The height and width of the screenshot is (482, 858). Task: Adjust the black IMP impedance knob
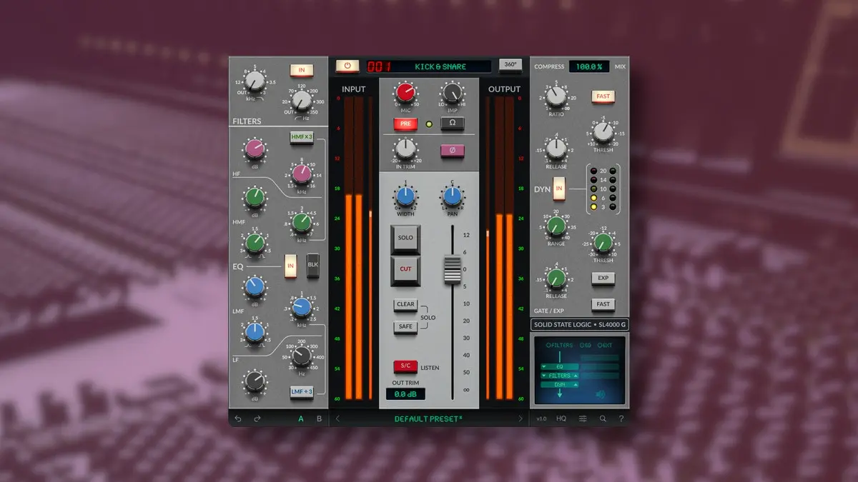451,92
